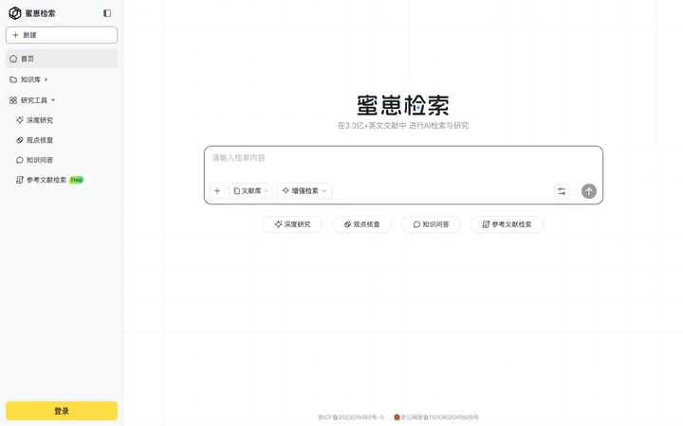
Task: Click the 蜜崽检索 main heading
Action: [x=403, y=105]
